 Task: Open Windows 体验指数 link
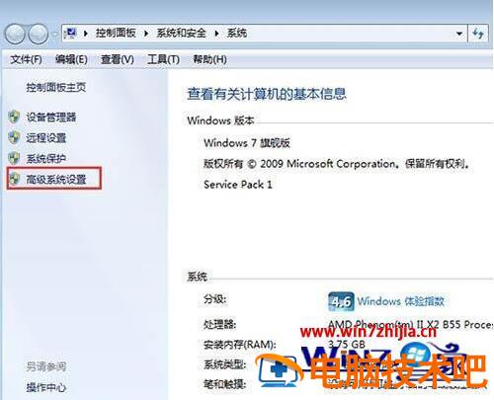tap(401, 301)
